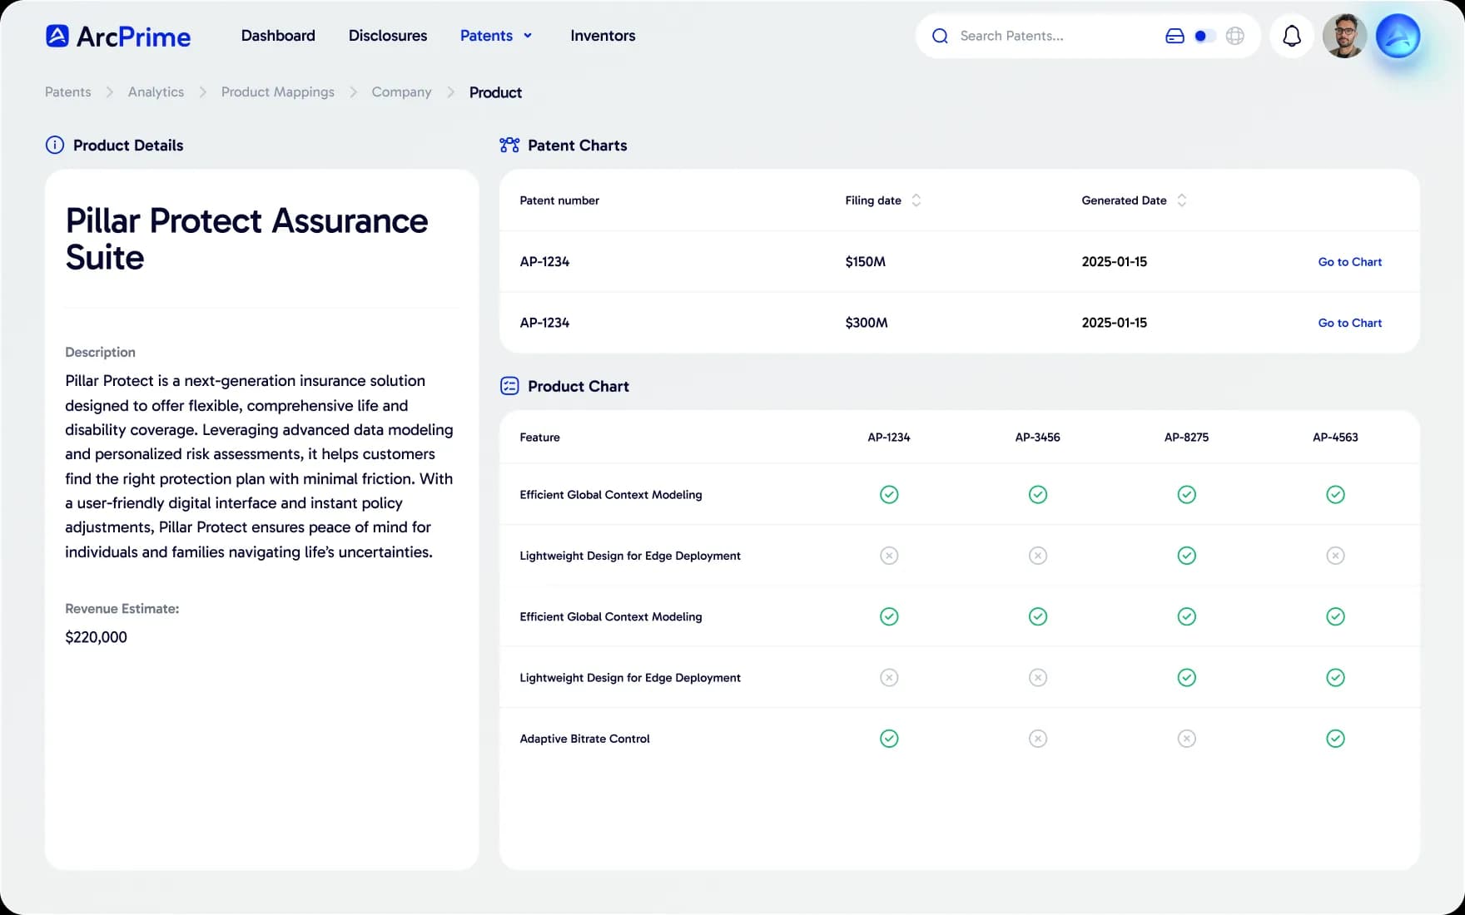The image size is (1465, 915).
Task: Click the Product Chart heading text
Action: 579,386
